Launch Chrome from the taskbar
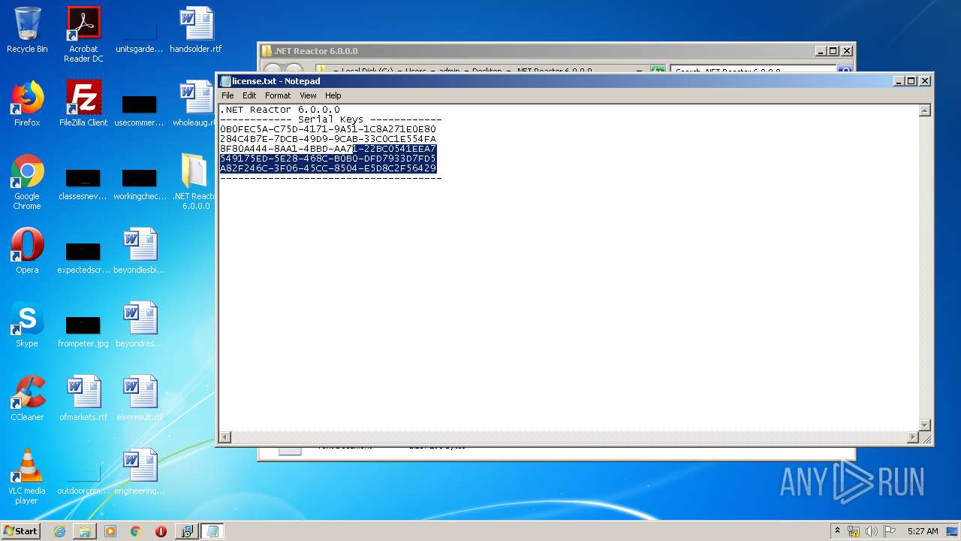This screenshot has height=541, width=961. [135, 531]
